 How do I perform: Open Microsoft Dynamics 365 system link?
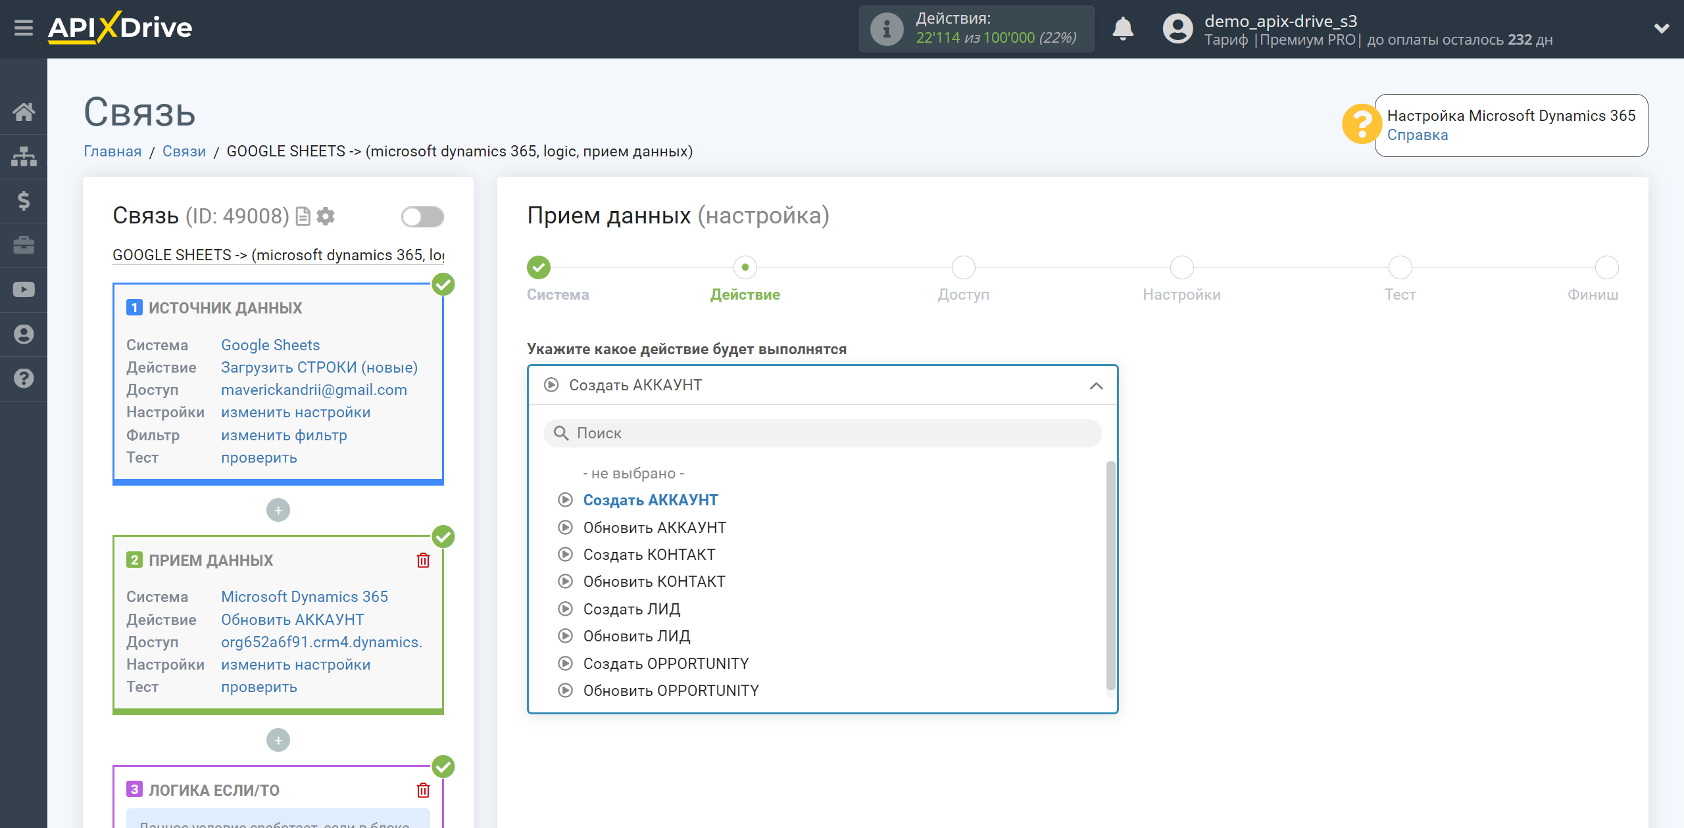305,597
